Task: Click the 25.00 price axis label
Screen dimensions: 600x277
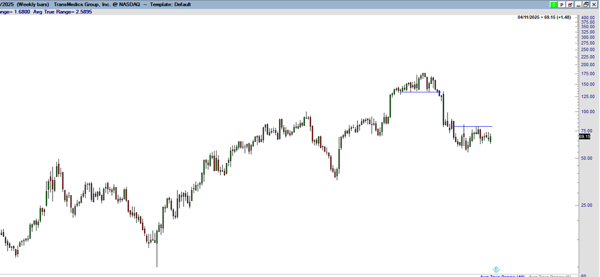Action: 587,205
